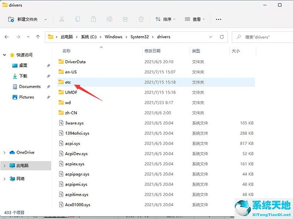Sort by the 名称 column header

coord(66,51)
